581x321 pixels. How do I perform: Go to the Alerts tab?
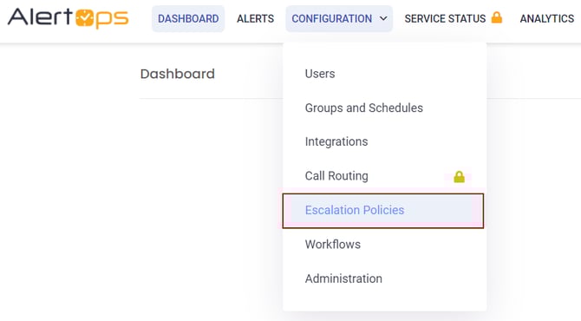255,18
